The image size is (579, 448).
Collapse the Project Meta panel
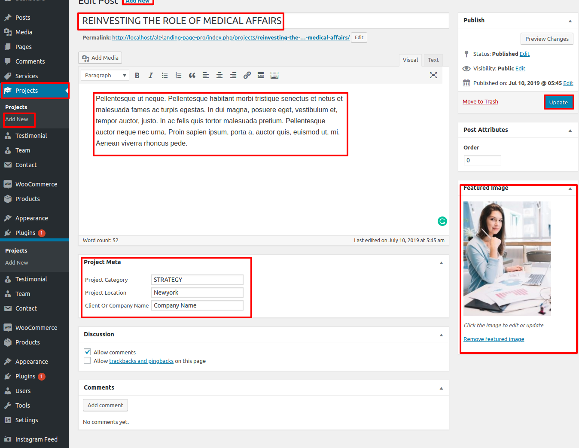[441, 263]
